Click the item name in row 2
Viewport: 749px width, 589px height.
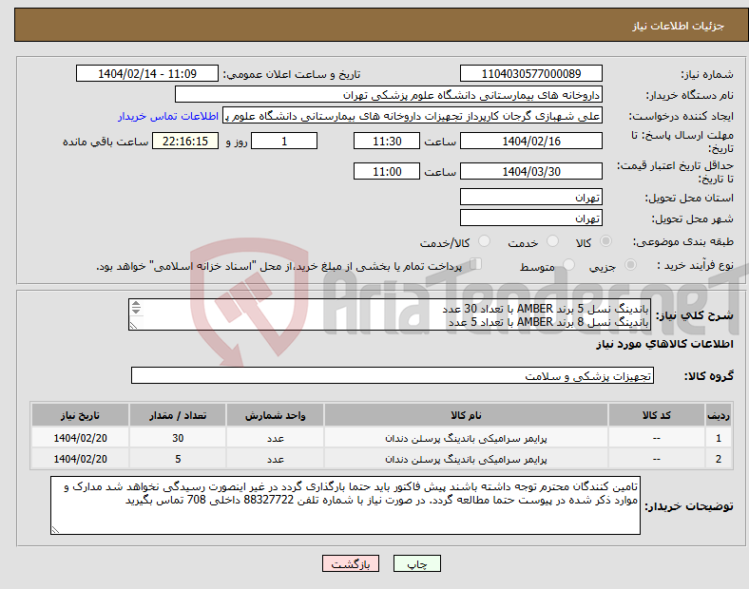point(466,459)
